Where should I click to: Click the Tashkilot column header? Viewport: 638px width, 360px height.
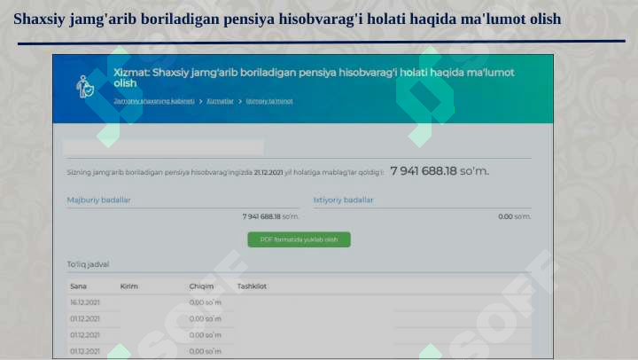point(252,286)
